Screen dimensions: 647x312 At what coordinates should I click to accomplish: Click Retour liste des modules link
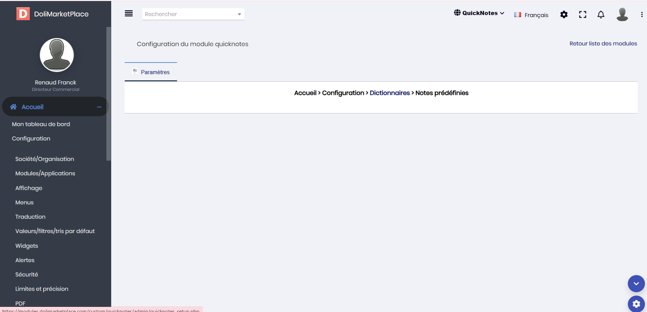pyautogui.click(x=603, y=43)
